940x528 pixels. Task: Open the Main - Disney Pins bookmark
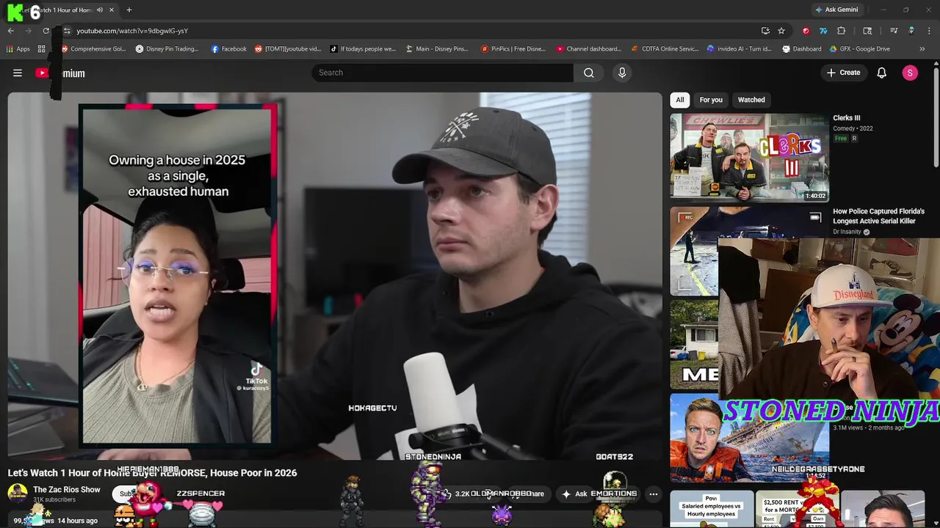437,49
